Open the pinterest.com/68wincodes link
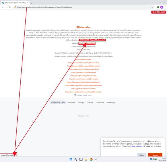The height and width of the screenshot is (162, 167). coord(83,63)
